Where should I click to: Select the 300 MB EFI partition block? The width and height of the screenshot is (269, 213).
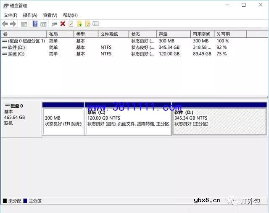click(x=63, y=121)
